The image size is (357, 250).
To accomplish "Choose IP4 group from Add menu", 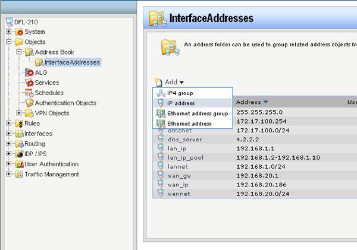I will pos(180,93).
